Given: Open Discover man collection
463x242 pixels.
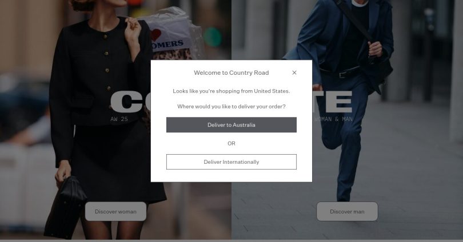Looking at the screenshot, I should click(x=347, y=211).
